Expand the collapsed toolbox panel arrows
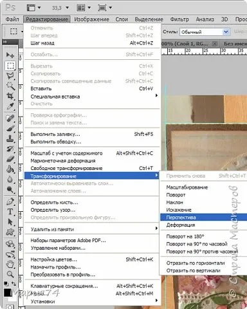 5,42
